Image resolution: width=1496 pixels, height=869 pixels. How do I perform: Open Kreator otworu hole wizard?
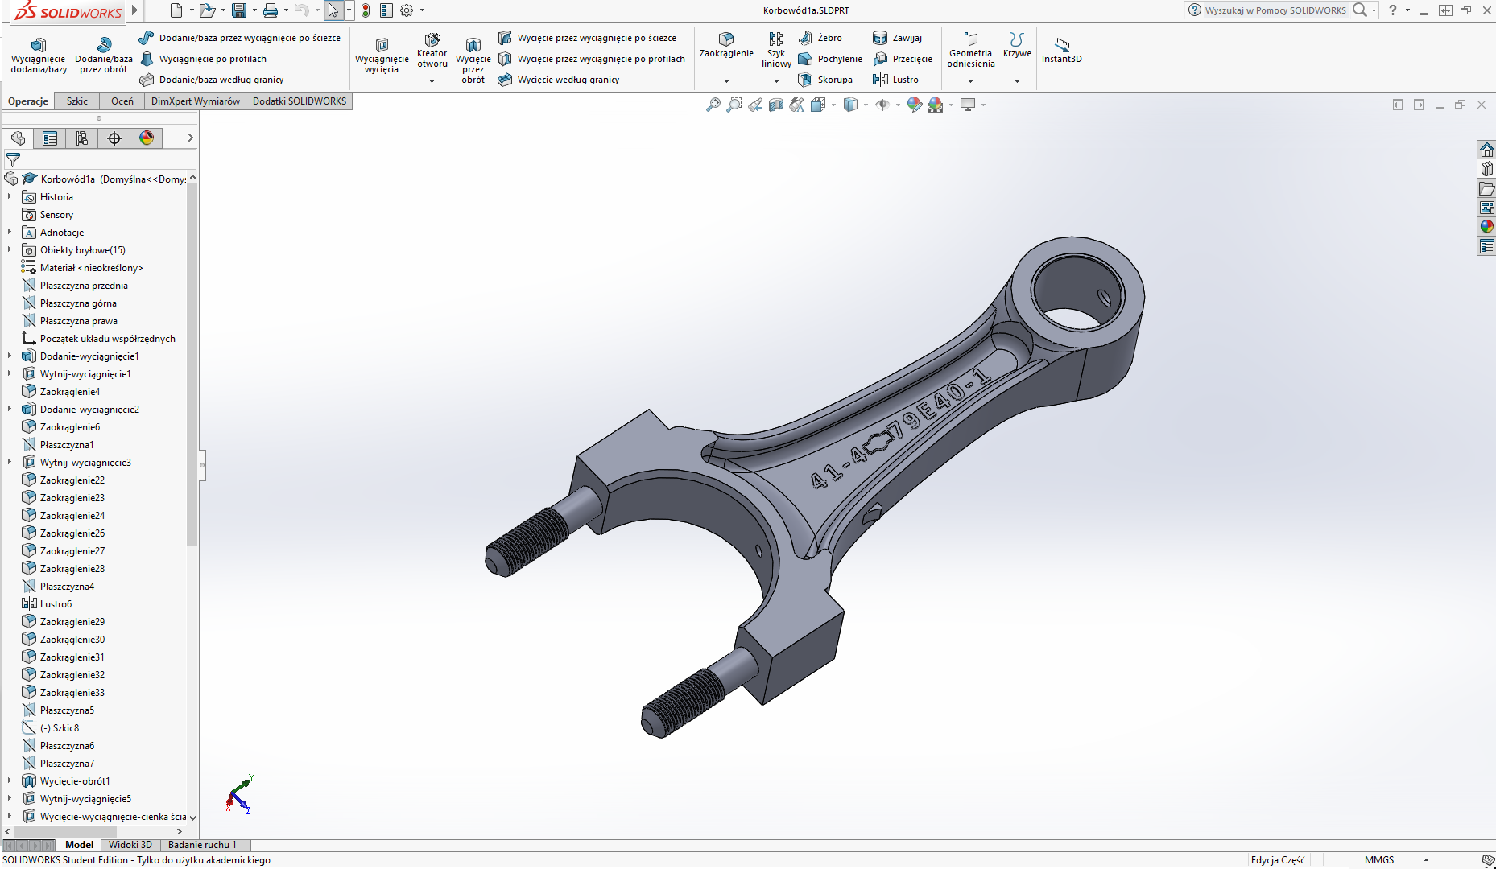[x=432, y=50]
